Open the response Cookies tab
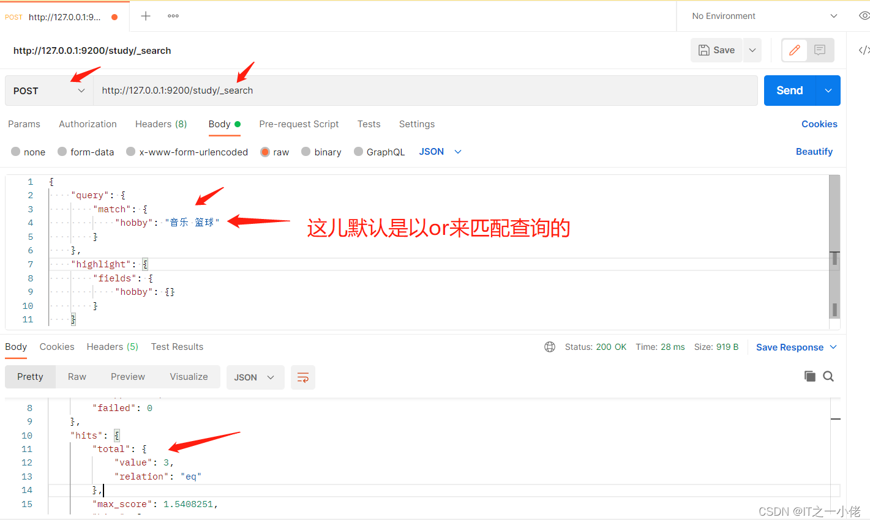Screen dimensions: 870x523 coord(57,347)
